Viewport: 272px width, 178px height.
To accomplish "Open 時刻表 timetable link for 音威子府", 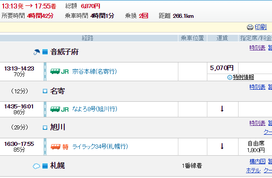I will click(257, 48).
